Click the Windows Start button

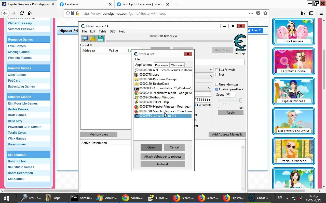coord(6,198)
